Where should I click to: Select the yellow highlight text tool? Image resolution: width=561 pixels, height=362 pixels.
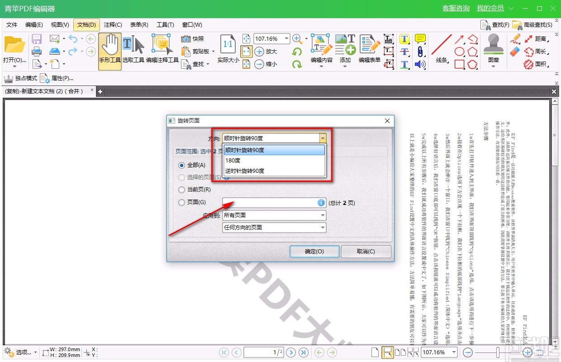[x=404, y=39]
